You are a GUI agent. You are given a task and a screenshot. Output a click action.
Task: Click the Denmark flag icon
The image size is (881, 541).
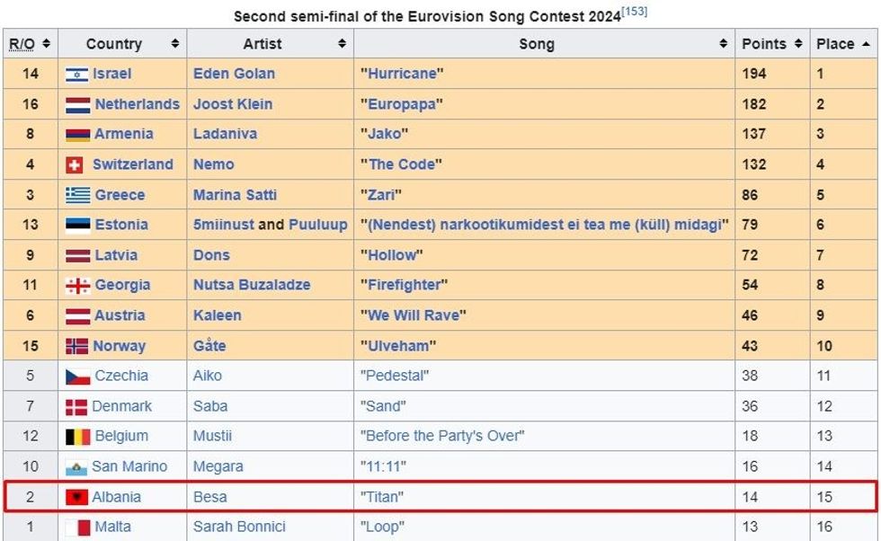76,406
